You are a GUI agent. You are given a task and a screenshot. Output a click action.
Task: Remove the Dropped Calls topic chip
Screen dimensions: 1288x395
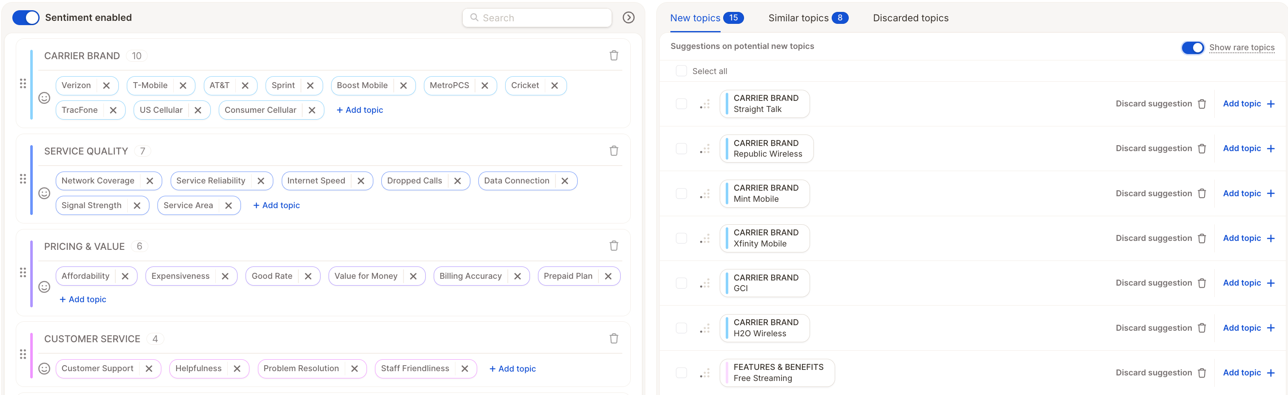point(457,181)
